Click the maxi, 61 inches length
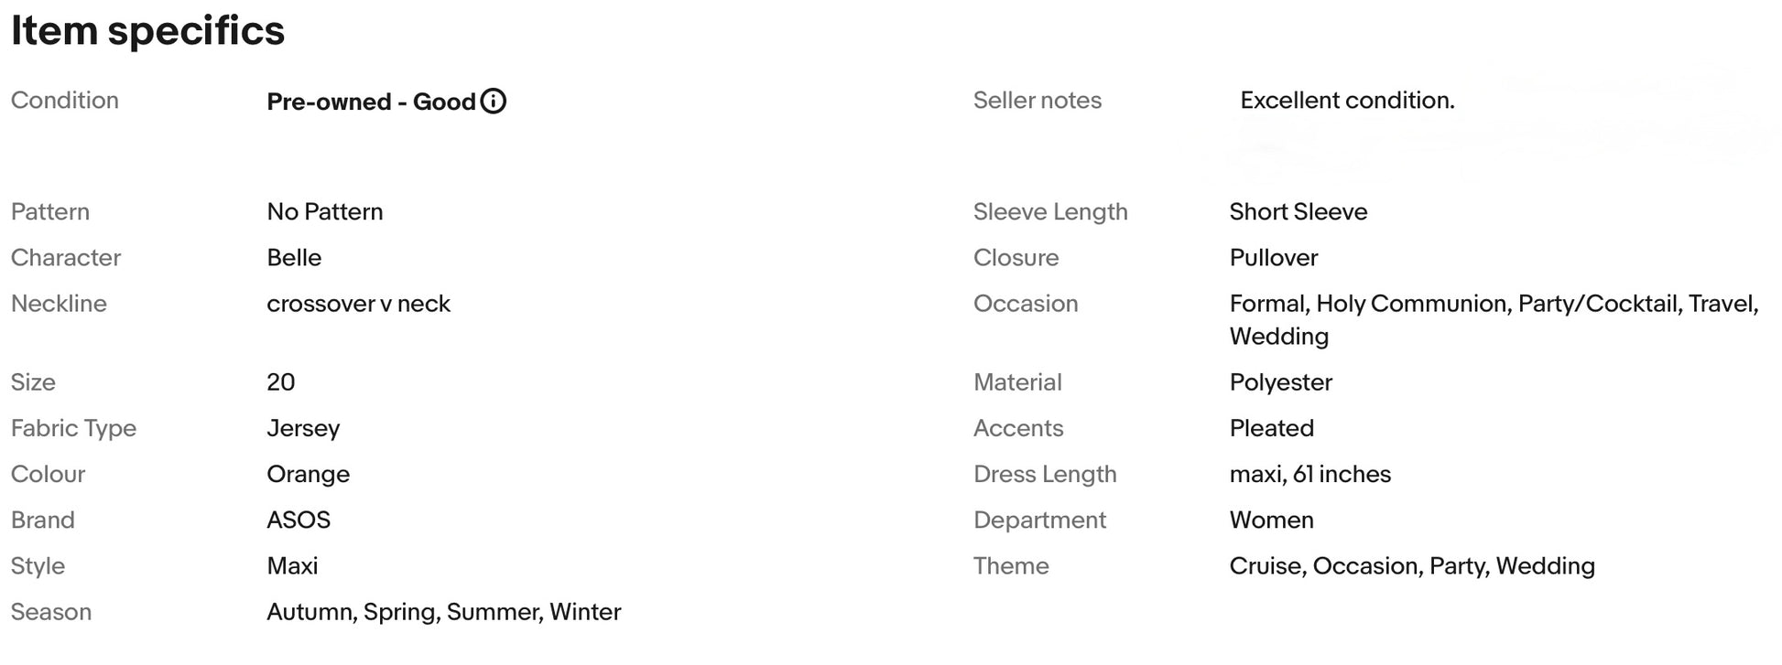 (1310, 475)
